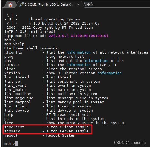This screenshot has height=147, width=150.
Task: Click the free command entry
Action: (x=9, y=123)
